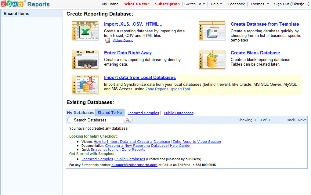The height and width of the screenshot is (195, 311).
Task: Open the Feedback form
Action: [x=237, y=4]
